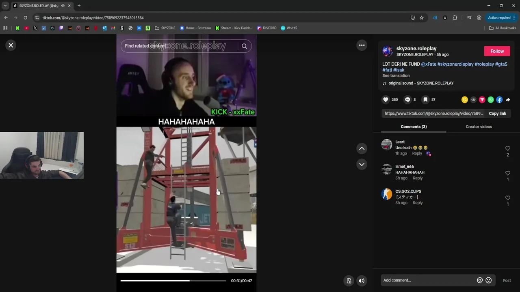Open original sound - SKYZONE.ROLEPLAY
Image resolution: width=520 pixels, height=292 pixels.
pos(421,83)
